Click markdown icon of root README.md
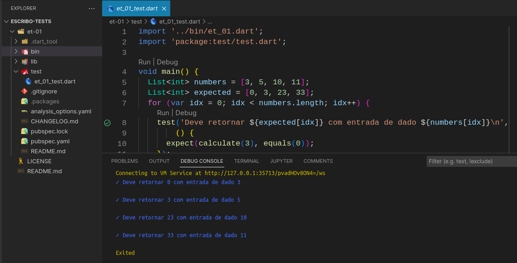The image size is (517, 263). [21, 171]
